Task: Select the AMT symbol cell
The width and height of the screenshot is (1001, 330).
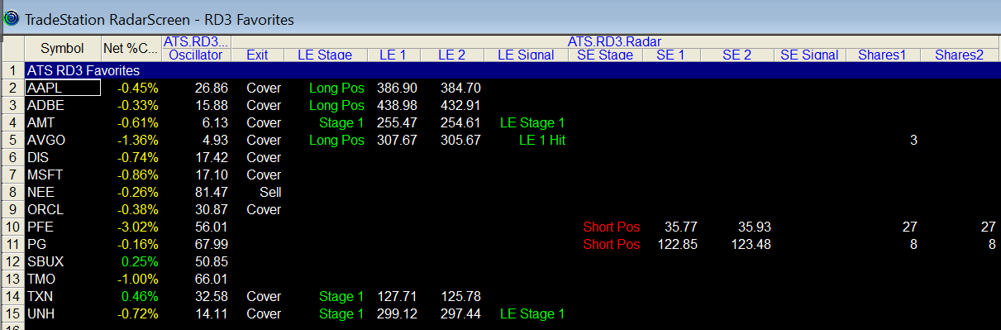Action: tap(63, 122)
